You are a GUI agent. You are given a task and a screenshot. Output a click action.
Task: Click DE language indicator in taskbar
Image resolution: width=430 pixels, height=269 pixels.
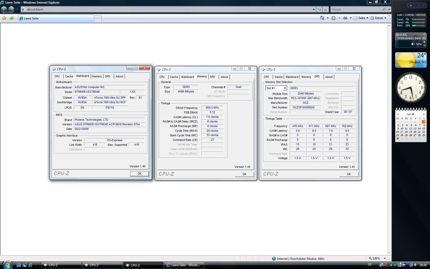coord(370,265)
